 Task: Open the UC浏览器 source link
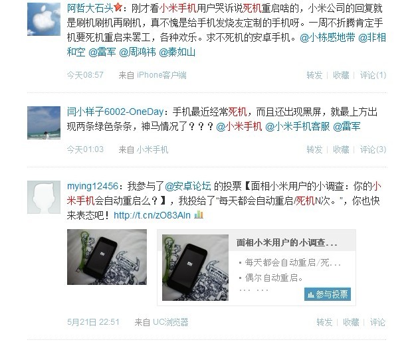(x=171, y=322)
